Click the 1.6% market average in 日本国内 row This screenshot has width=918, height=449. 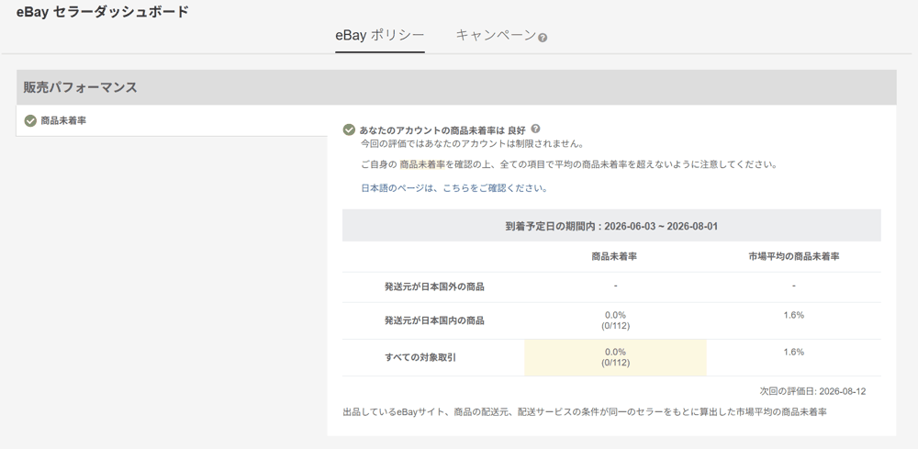[x=793, y=315]
